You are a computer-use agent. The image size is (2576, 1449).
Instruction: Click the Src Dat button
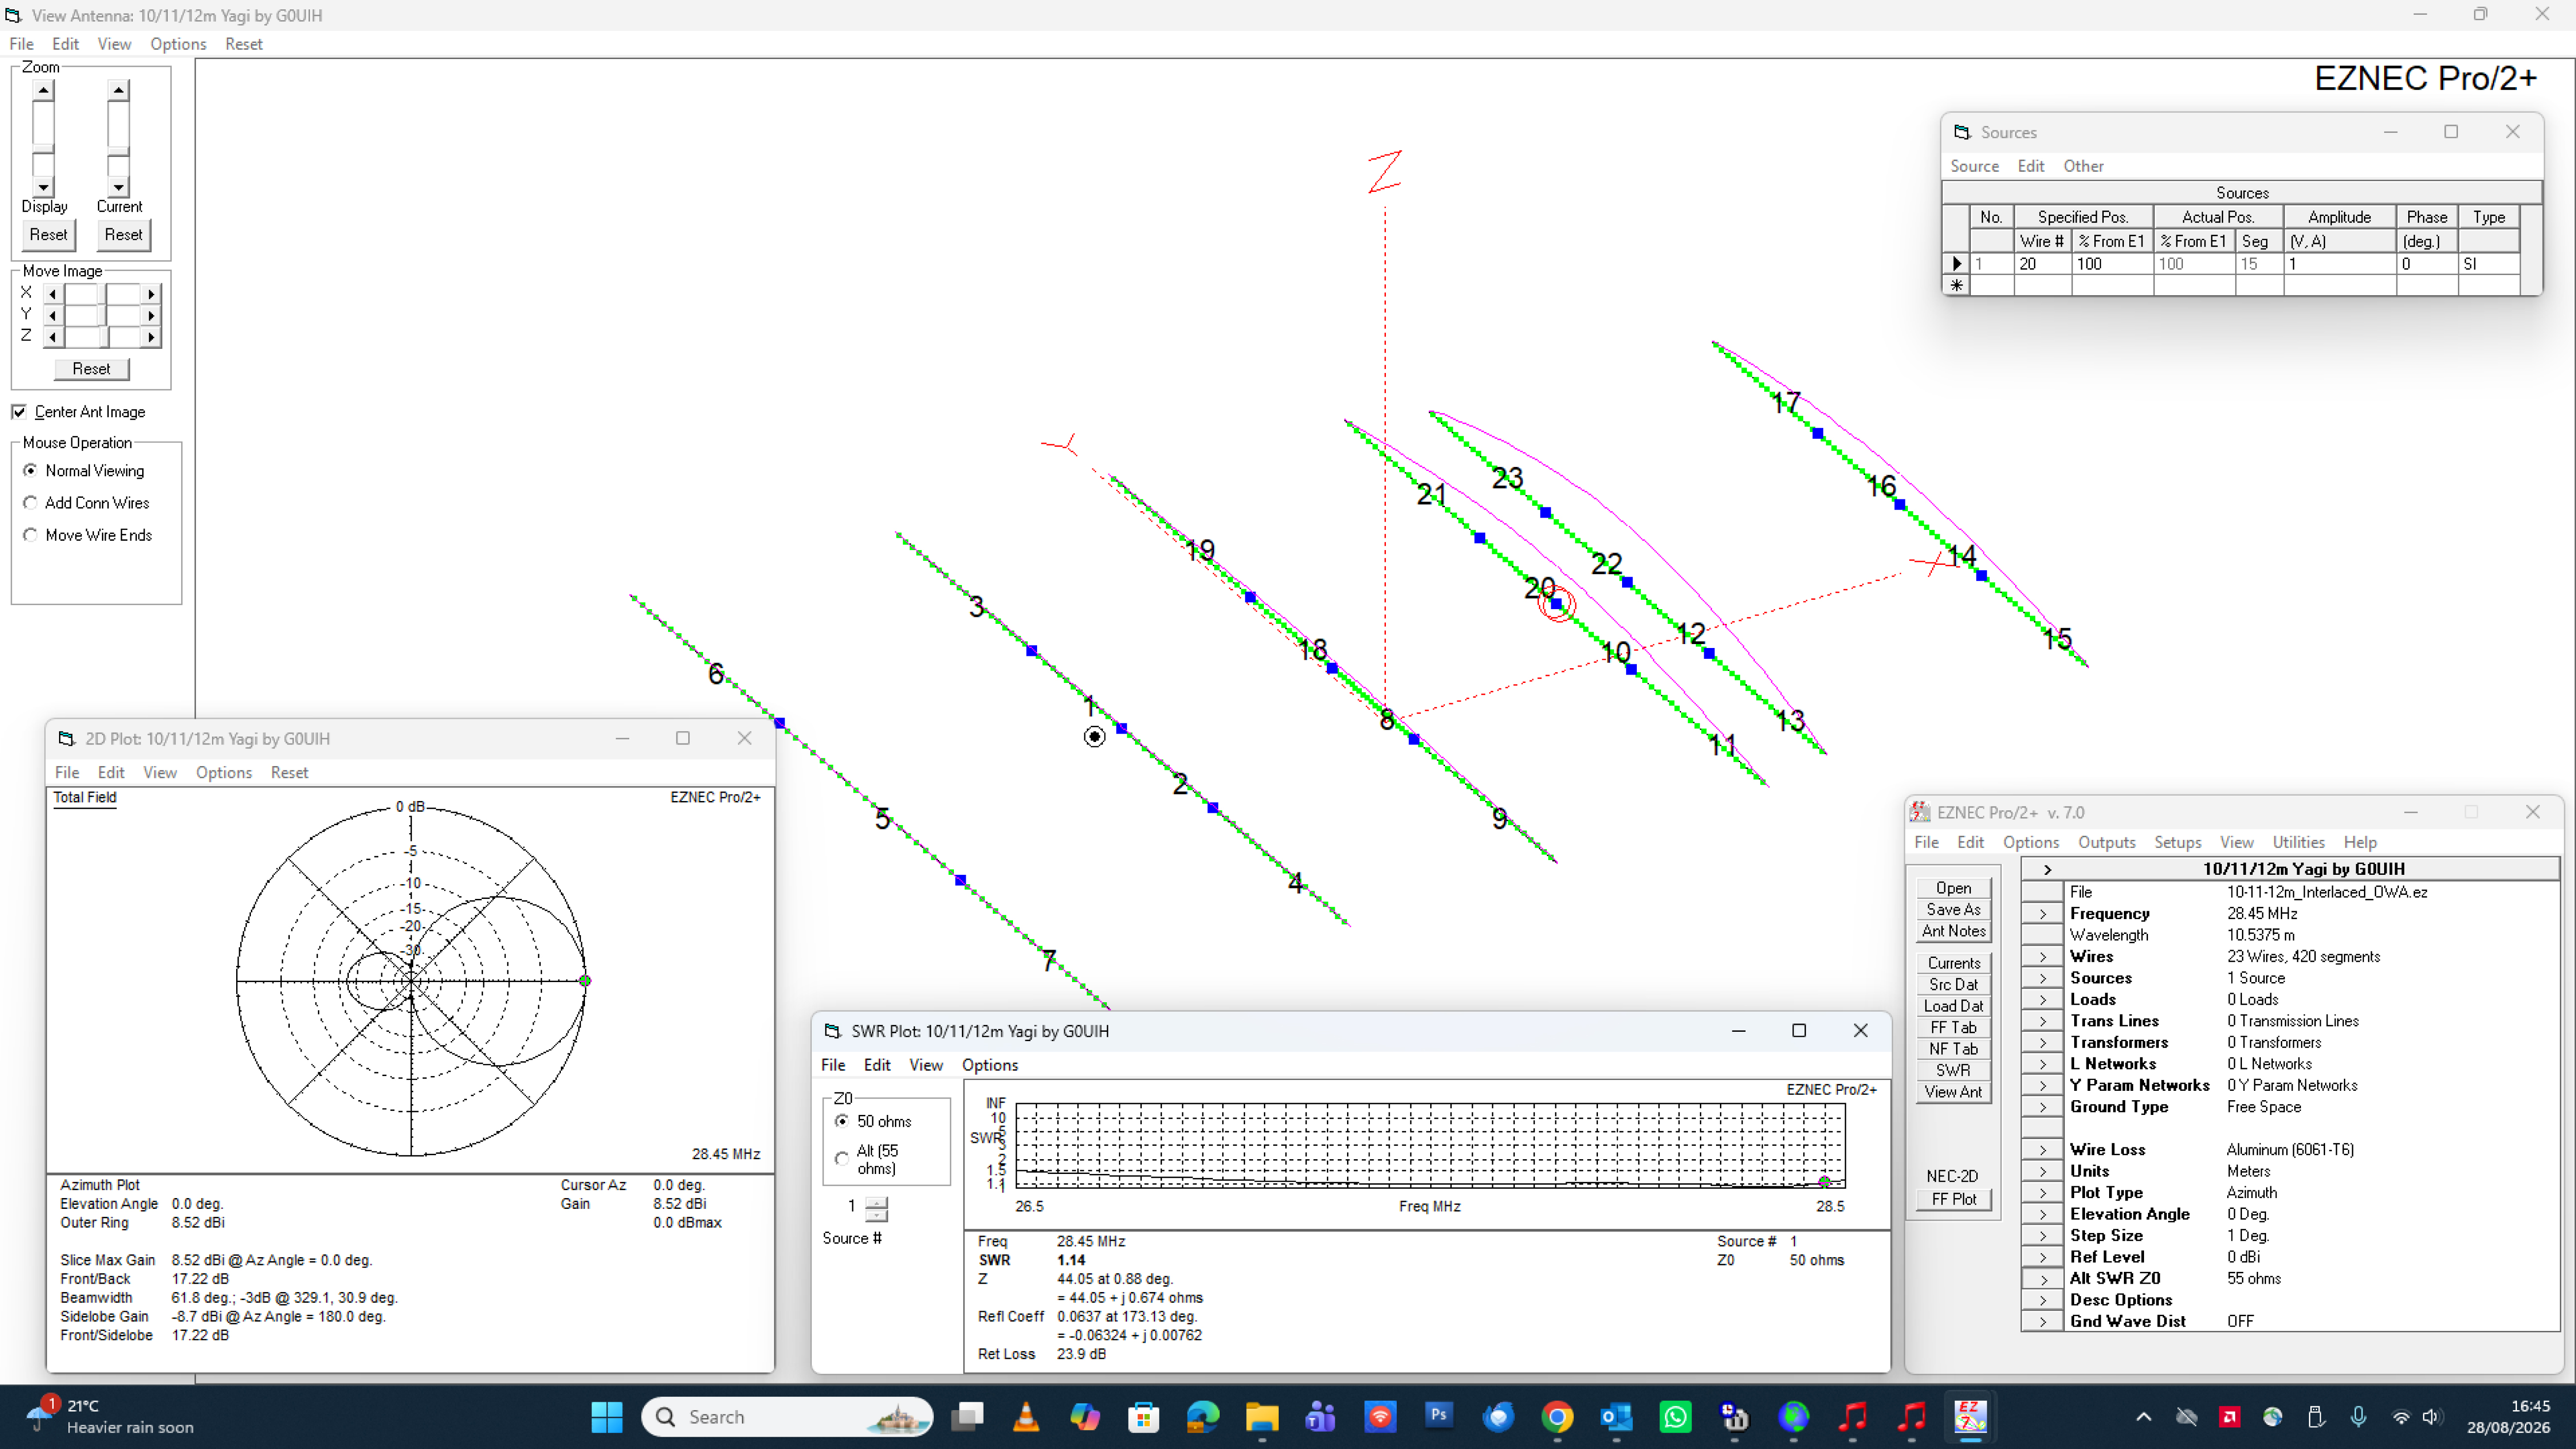(x=1953, y=984)
